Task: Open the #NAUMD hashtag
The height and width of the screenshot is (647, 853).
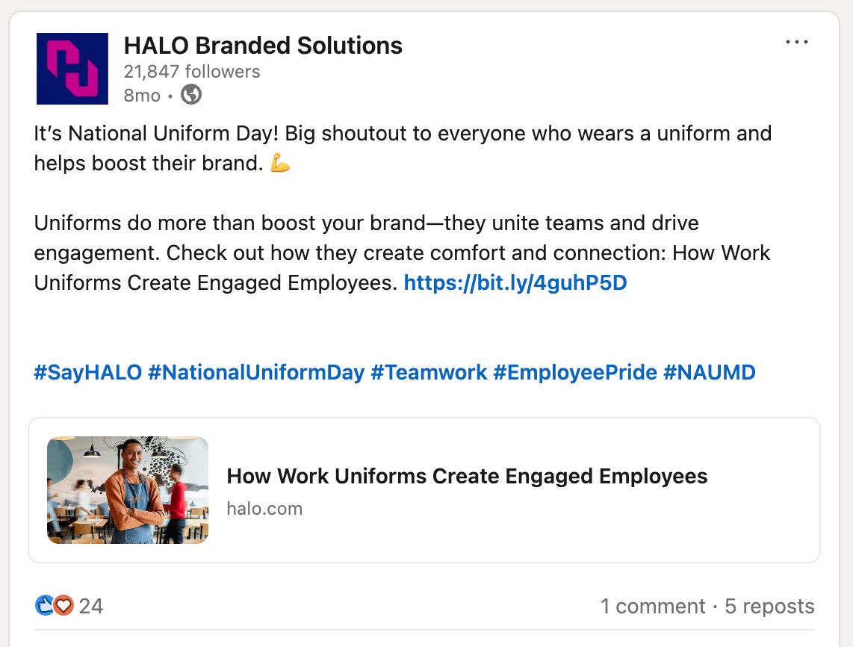Action: 710,372
